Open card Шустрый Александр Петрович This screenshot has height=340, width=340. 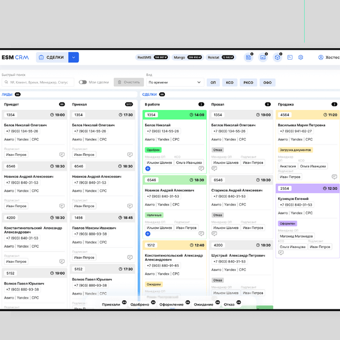pyautogui.click(x=238, y=256)
